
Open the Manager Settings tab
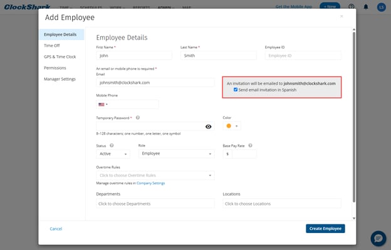(x=60, y=79)
